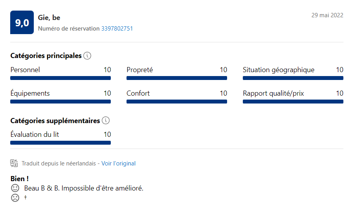Image resolution: width=354 pixels, height=207 pixels.
Task: Click the sad smiley face icon
Action: (x=15, y=198)
